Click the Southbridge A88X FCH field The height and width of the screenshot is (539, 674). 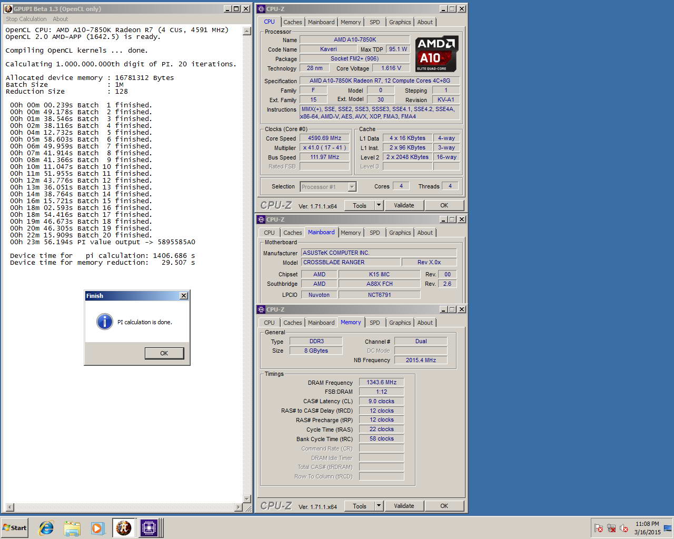pyautogui.click(x=380, y=284)
